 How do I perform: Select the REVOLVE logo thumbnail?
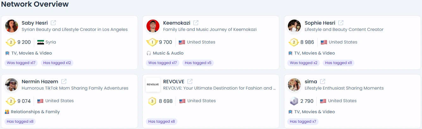click(x=153, y=85)
